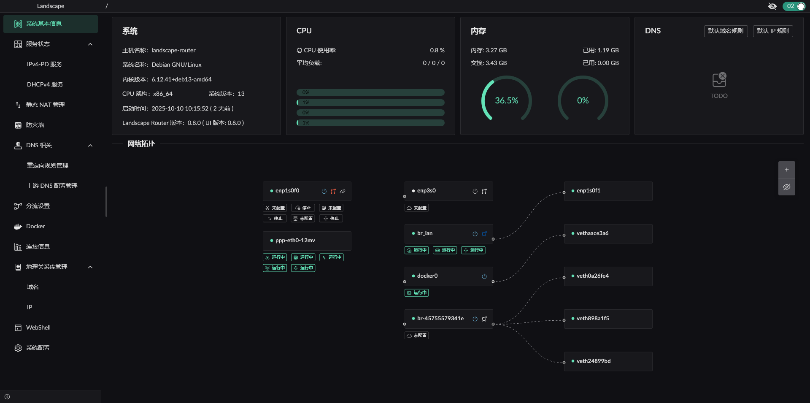Click the power icon on docker0 node
The image size is (810, 403).
click(x=484, y=276)
